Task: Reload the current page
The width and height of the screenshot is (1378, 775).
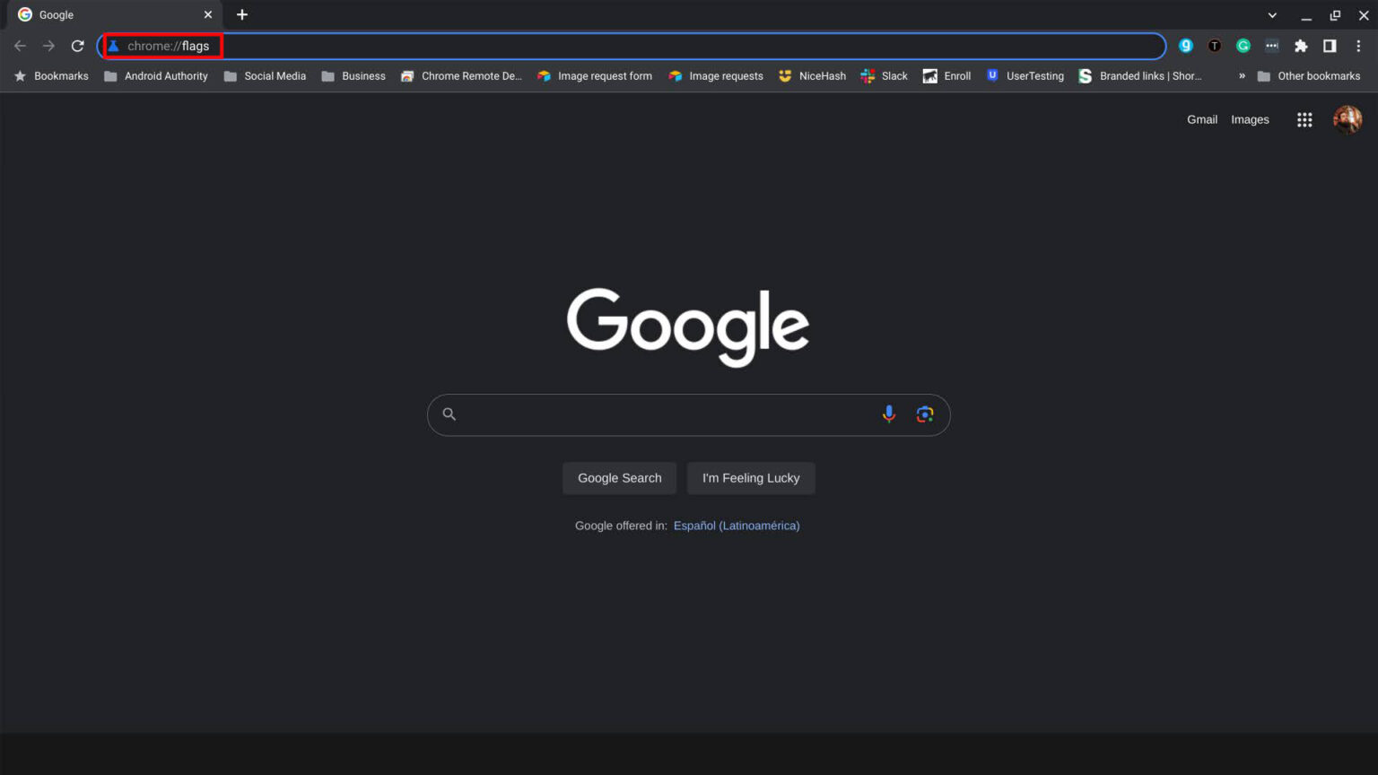Action: tap(77, 46)
